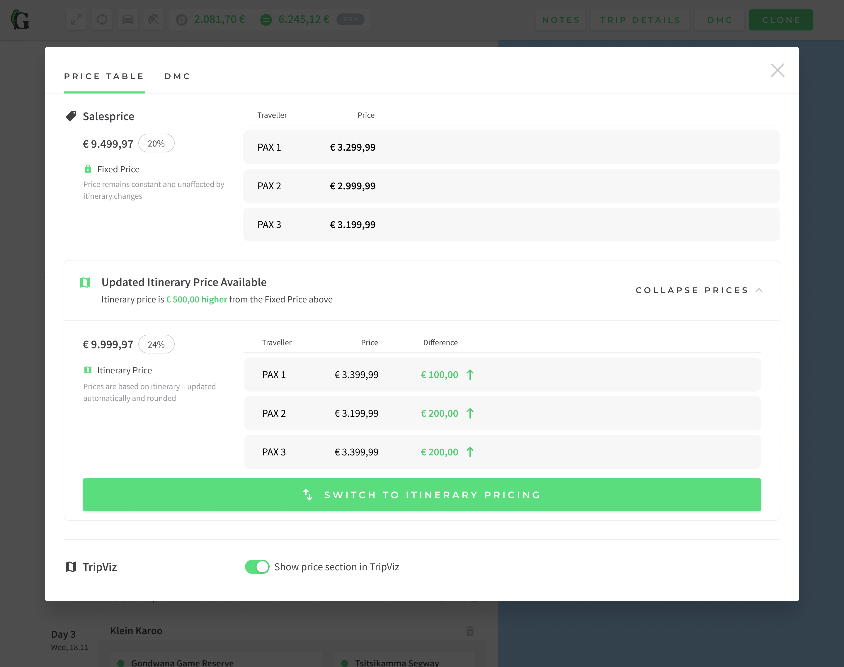Click the Salesprice tag icon

click(x=71, y=116)
